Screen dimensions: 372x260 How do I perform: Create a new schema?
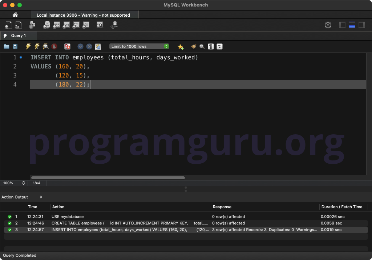[46, 25]
